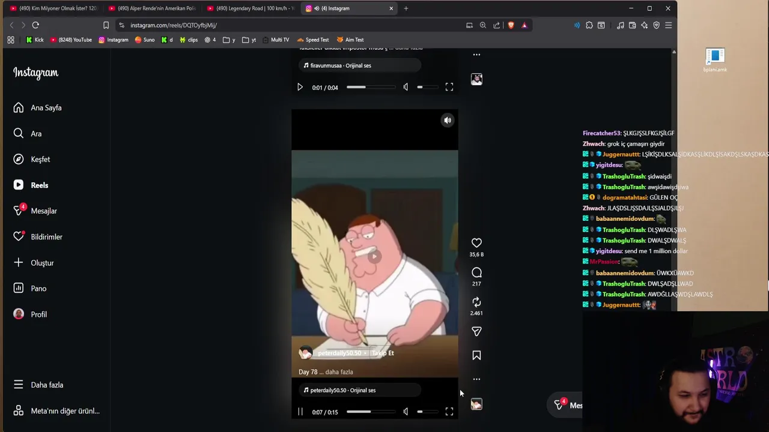This screenshot has height=432, width=769.
Task: Open options menu of previous reel
Action: (476, 55)
